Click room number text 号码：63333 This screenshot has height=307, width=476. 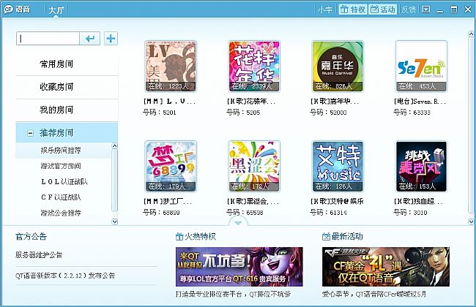pyautogui.click(x=412, y=113)
